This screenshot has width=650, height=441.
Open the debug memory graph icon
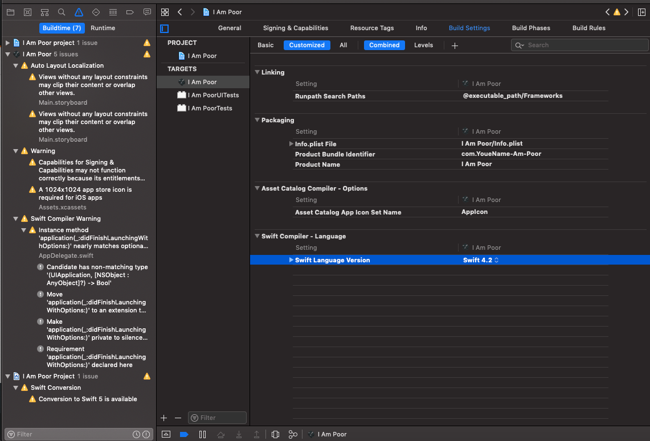293,434
